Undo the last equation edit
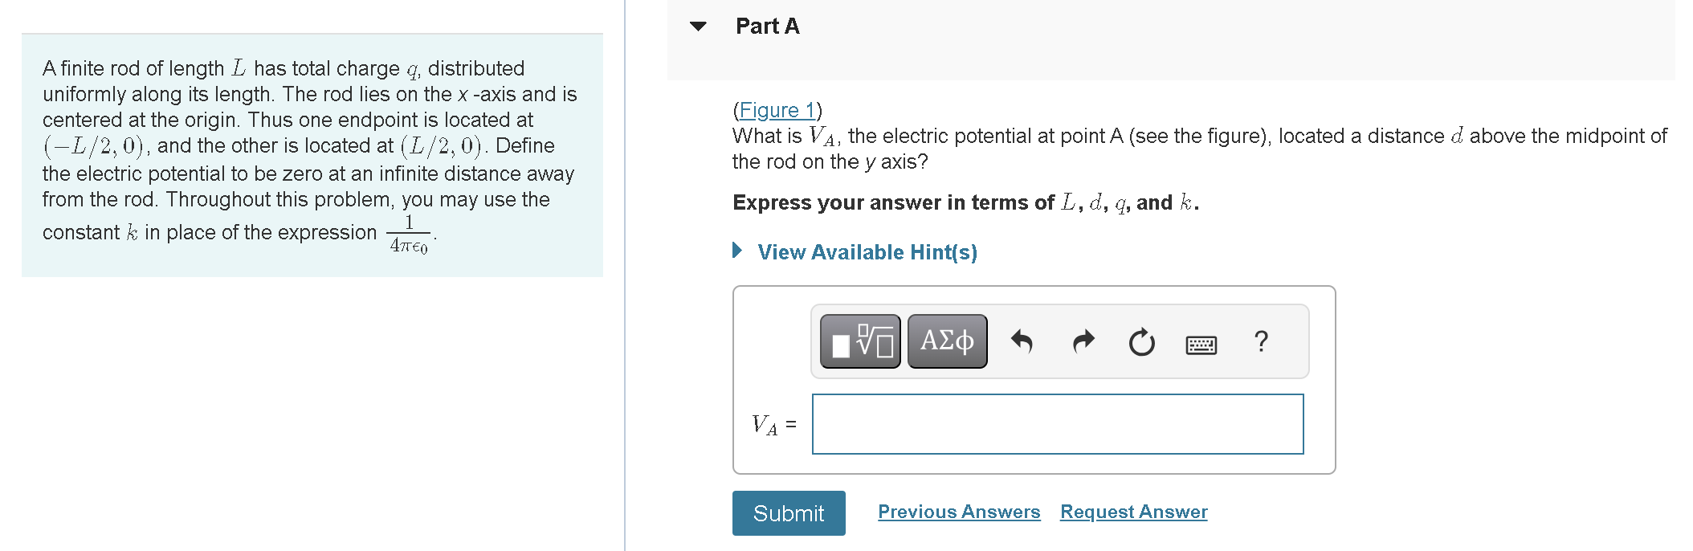Viewport: 1693px width, 551px height. (1022, 341)
